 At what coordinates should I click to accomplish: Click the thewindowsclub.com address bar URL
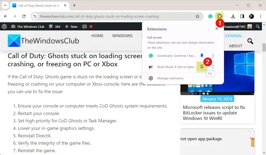[100, 16]
